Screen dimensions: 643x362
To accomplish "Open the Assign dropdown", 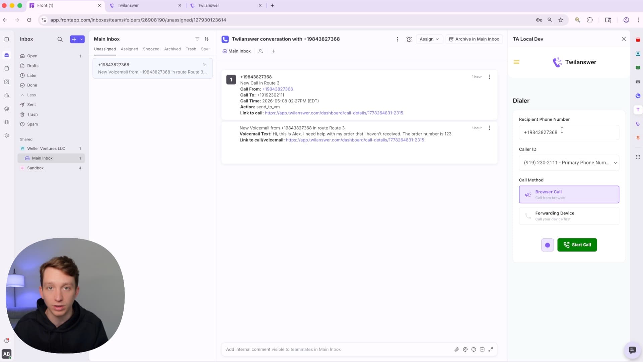I will click(x=429, y=39).
